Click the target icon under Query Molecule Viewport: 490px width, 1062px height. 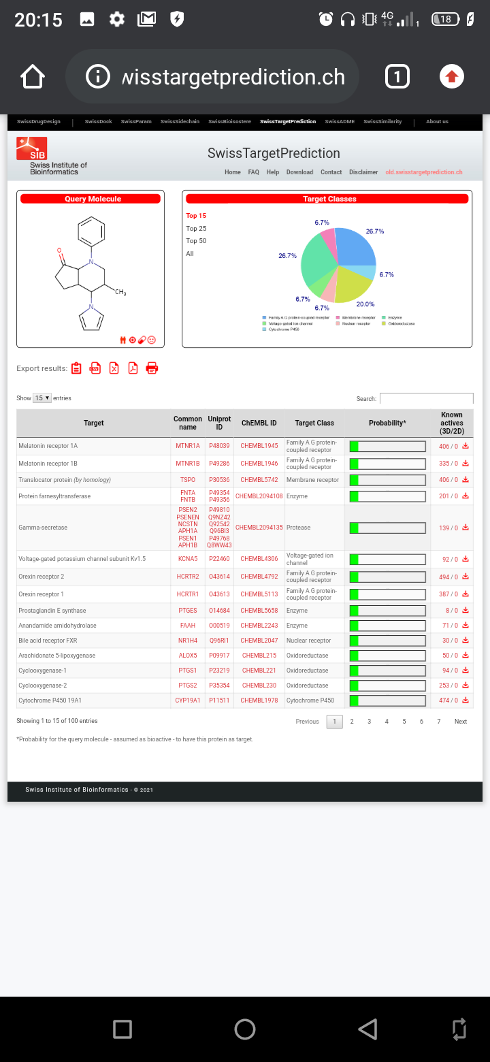(x=133, y=340)
